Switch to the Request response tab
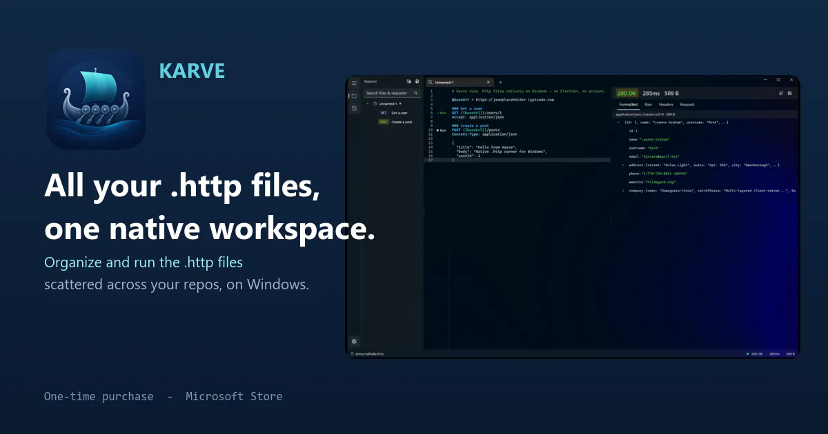This screenshot has height=434, width=828. (x=687, y=105)
